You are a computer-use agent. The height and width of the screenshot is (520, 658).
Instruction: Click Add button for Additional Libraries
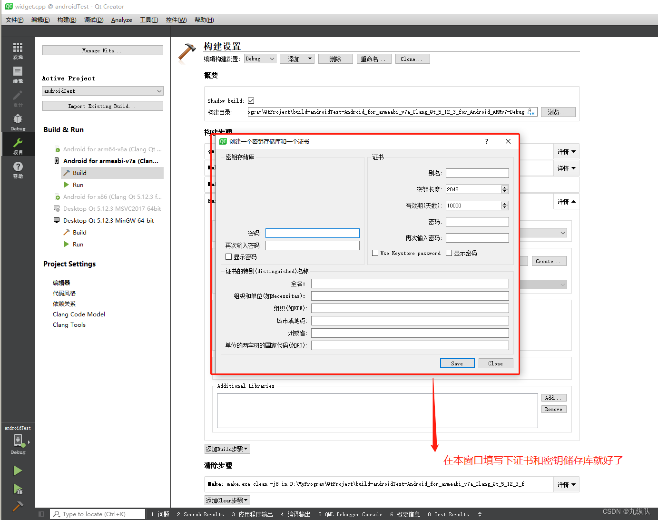[x=554, y=398]
